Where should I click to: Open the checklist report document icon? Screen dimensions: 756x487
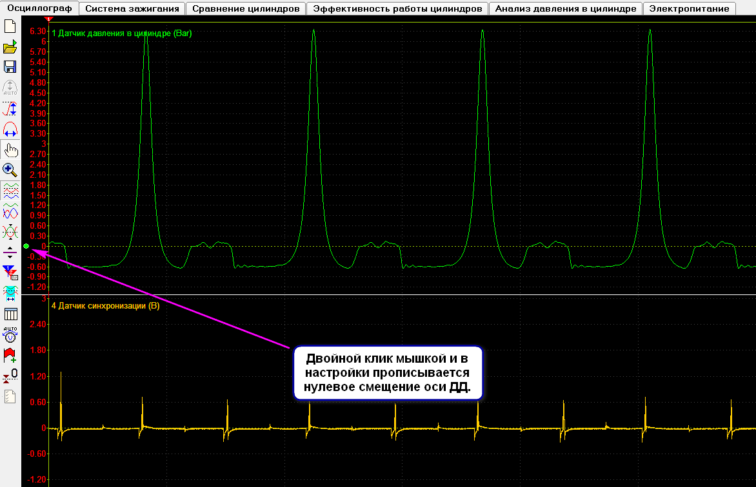click(10, 396)
